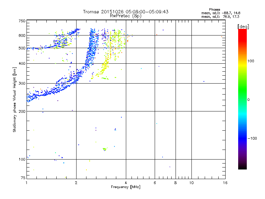Click the mean sd X phase statistics line

click(220, 17)
